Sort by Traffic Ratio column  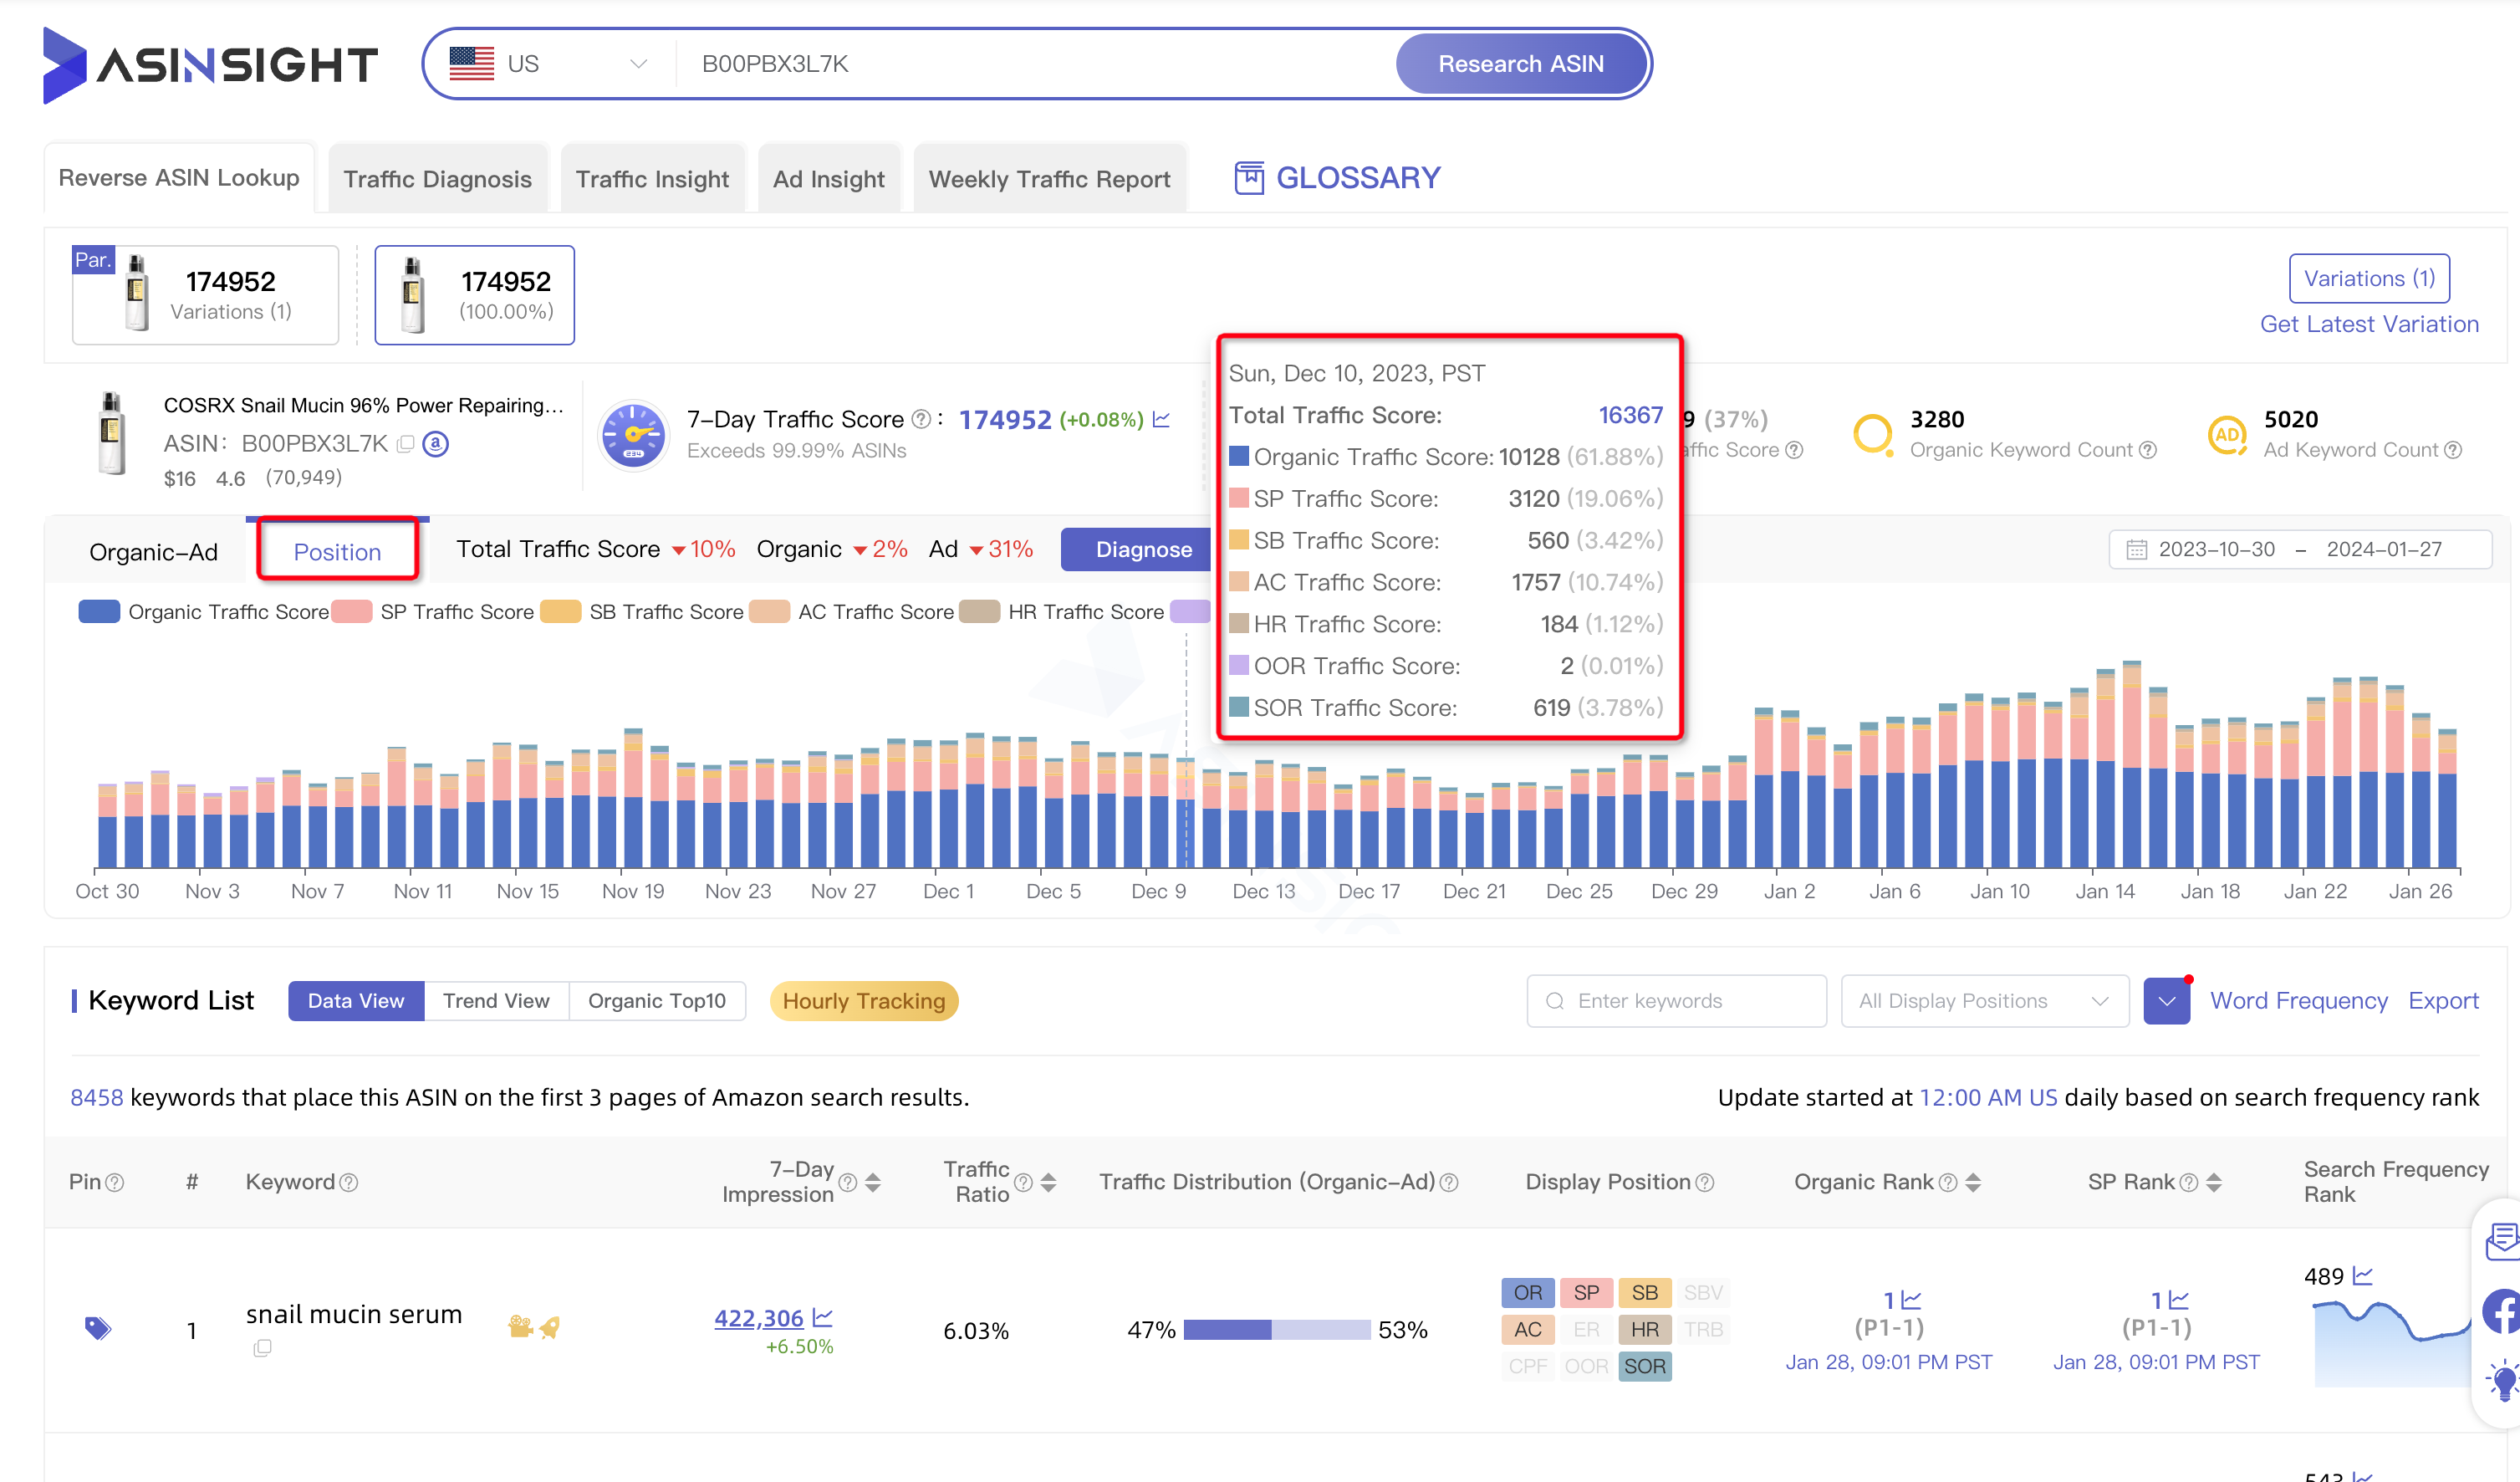[1048, 1183]
